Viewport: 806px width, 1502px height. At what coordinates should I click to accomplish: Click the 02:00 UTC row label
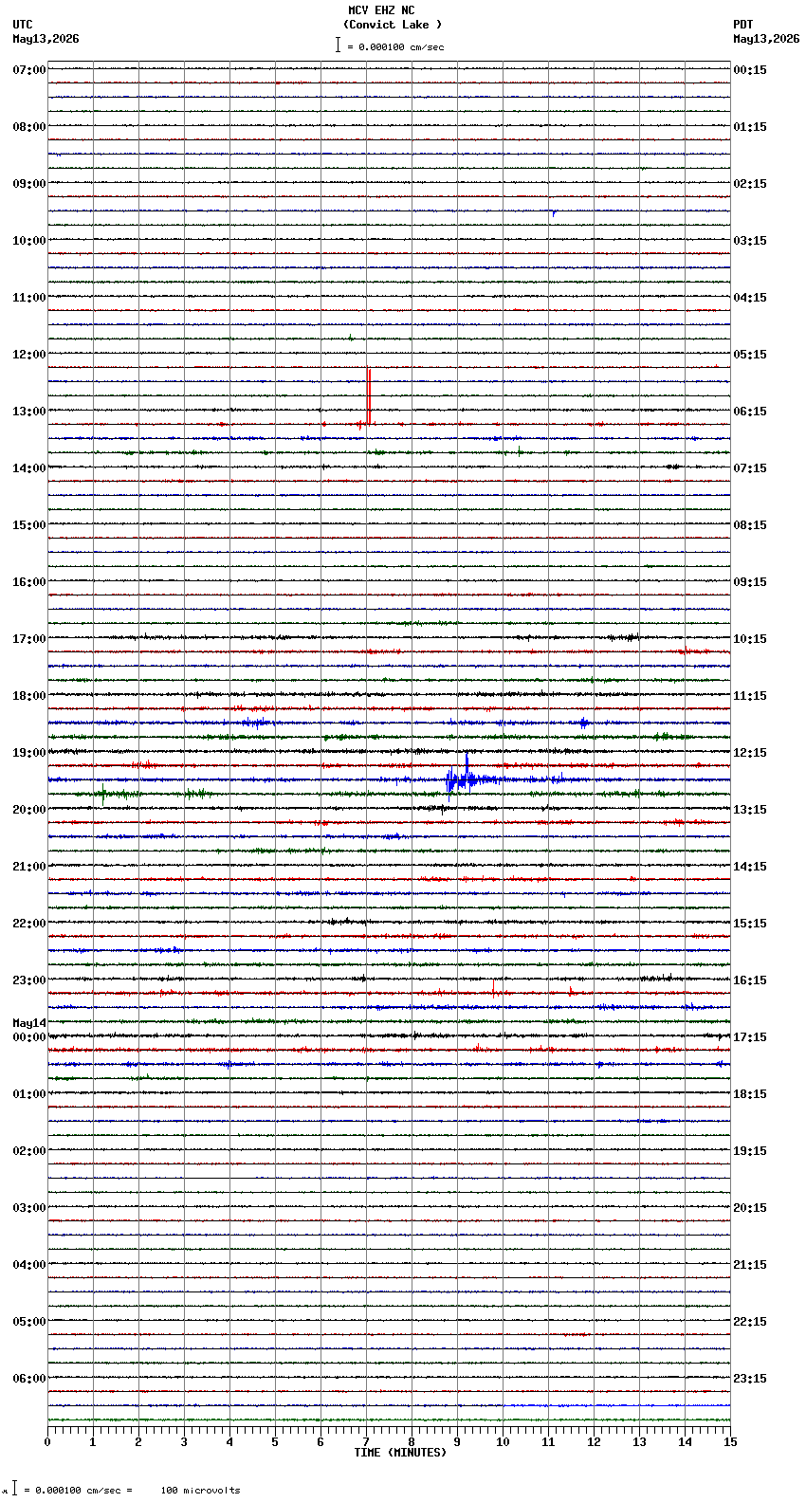tap(29, 1151)
